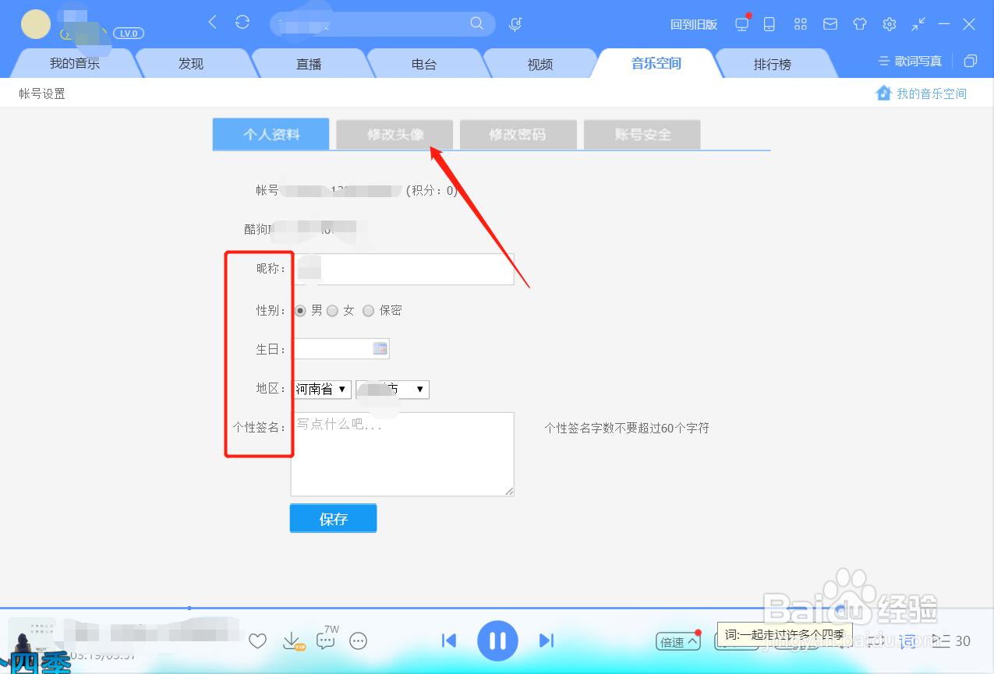994x674 pixels.
Task: Like the song with heart icon
Action: (257, 641)
